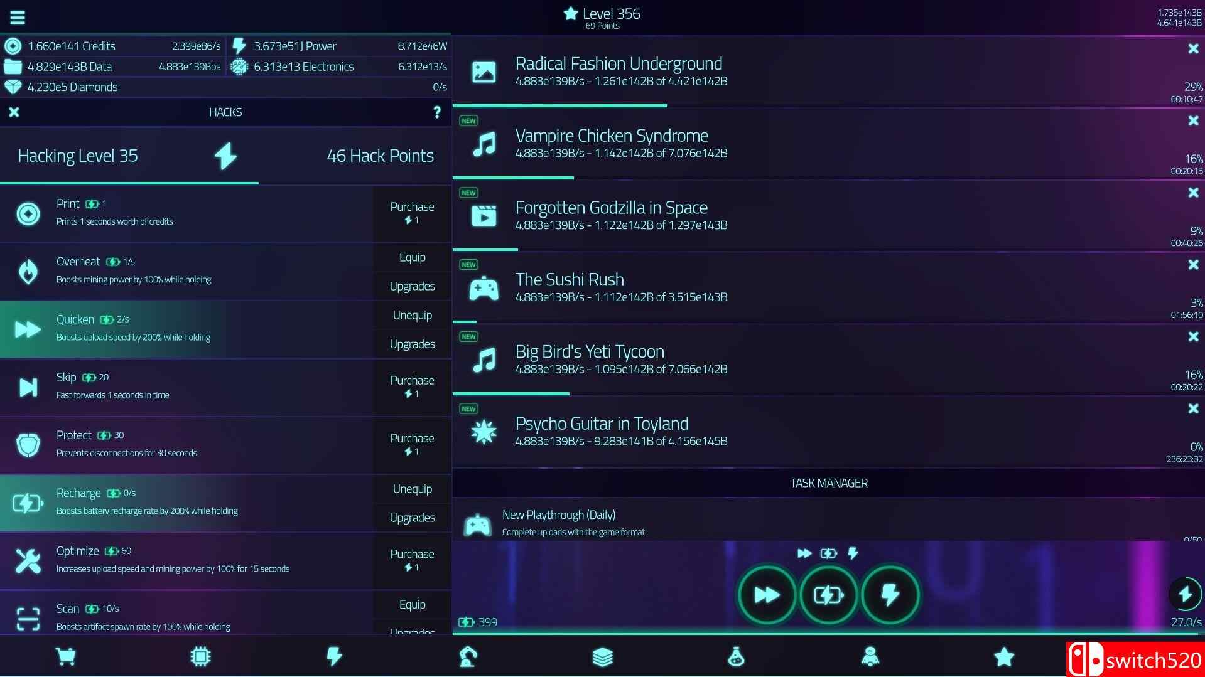Screen dimensions: 1205x677
Task: Cancel the Radical Fashion Underground upload
Action: (1193, 49)
